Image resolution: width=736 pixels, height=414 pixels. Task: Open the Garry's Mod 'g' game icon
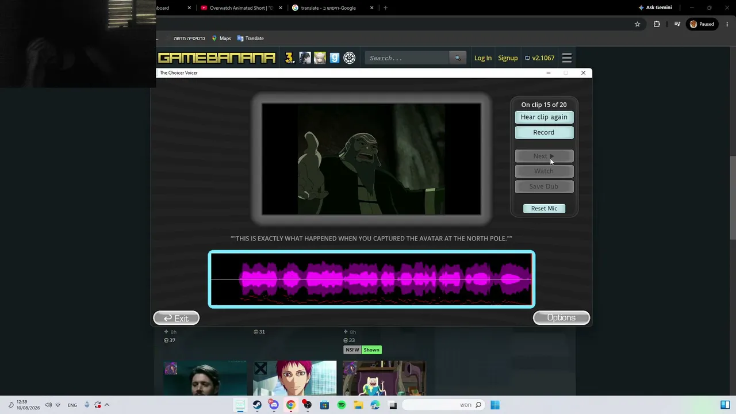tap(335, 58)
